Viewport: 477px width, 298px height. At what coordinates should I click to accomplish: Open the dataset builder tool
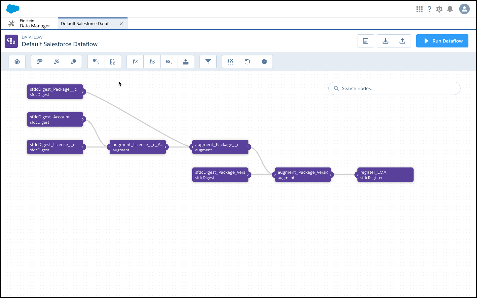(17, 62)
